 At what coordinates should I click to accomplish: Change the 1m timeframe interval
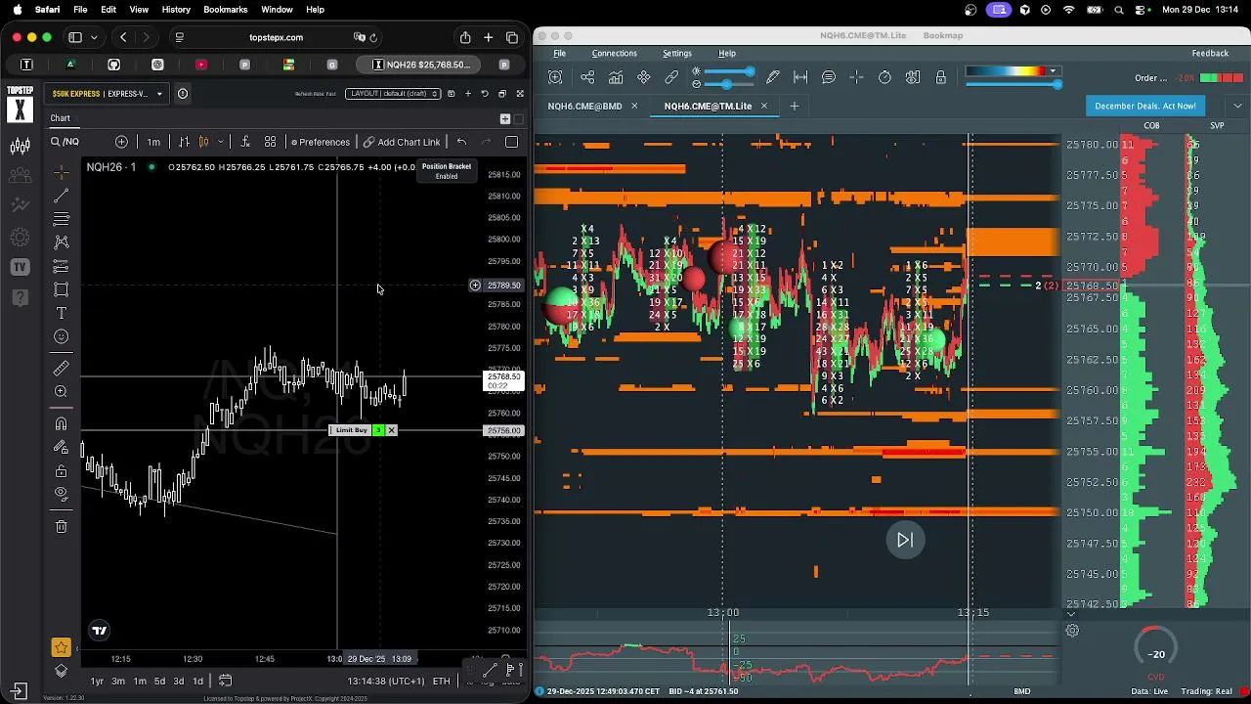[153, 142]
